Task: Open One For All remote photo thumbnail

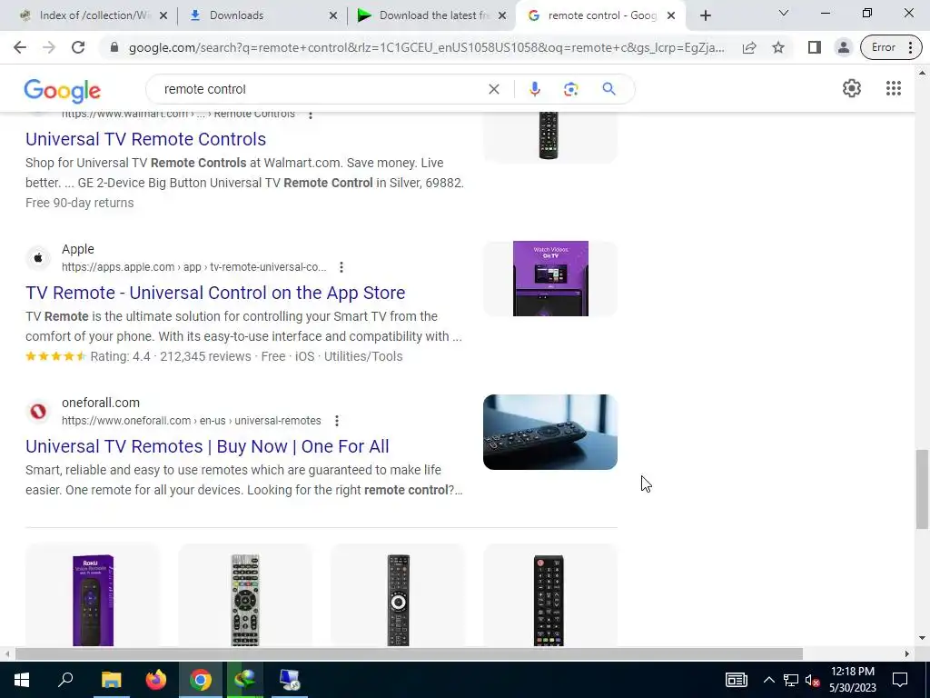Action: 549,432
